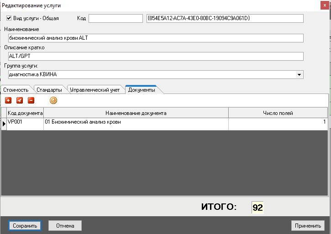
Task: Click the red remove document icon
Action: (x=31, y=100)
